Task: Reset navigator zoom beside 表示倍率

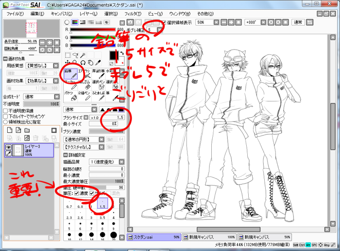Action: [57, 43]
